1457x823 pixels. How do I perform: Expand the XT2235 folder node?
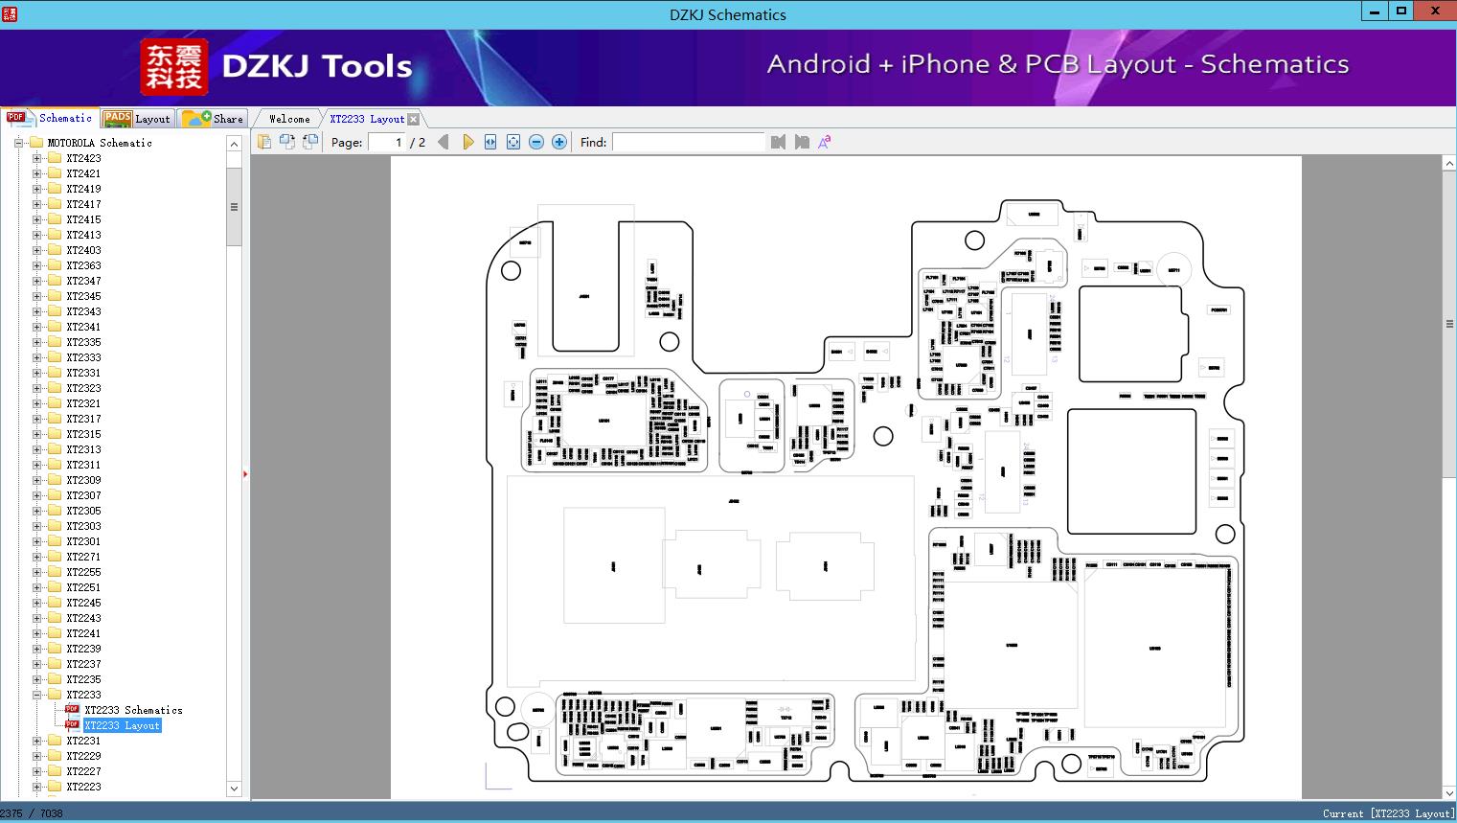point(36,679)
